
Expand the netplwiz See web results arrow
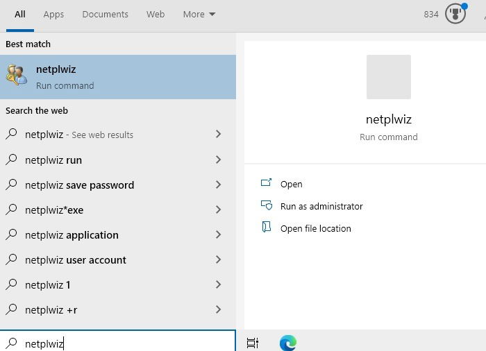click(x=218, y=134)
